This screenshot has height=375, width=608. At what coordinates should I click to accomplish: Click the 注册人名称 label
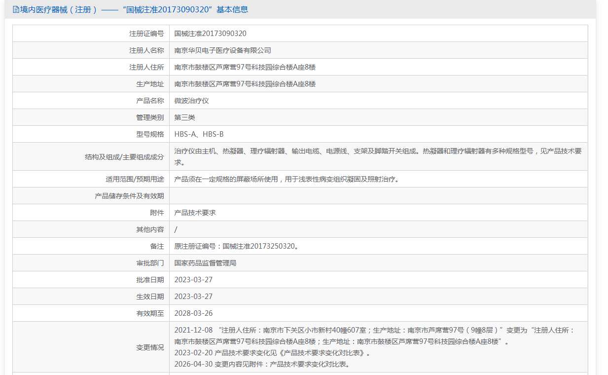point(146,50)
